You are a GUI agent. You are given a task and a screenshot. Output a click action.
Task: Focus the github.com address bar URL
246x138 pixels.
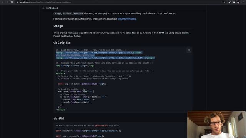pyautogui.click(x=45, y=2)
